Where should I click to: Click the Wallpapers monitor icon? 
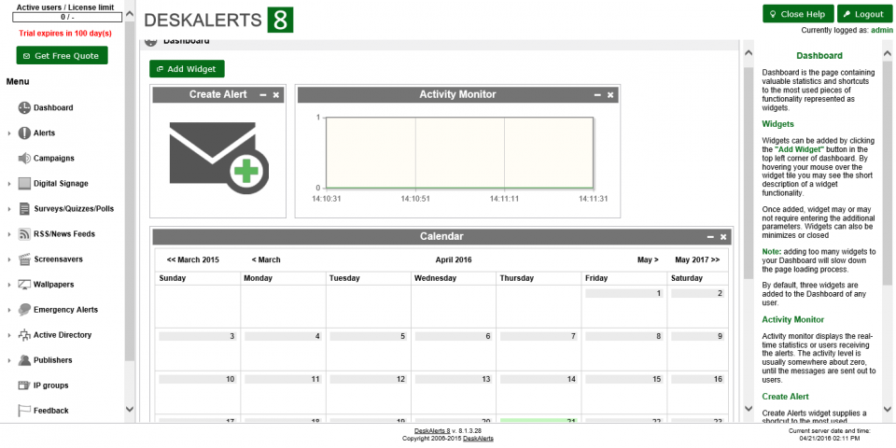(24, 285)
